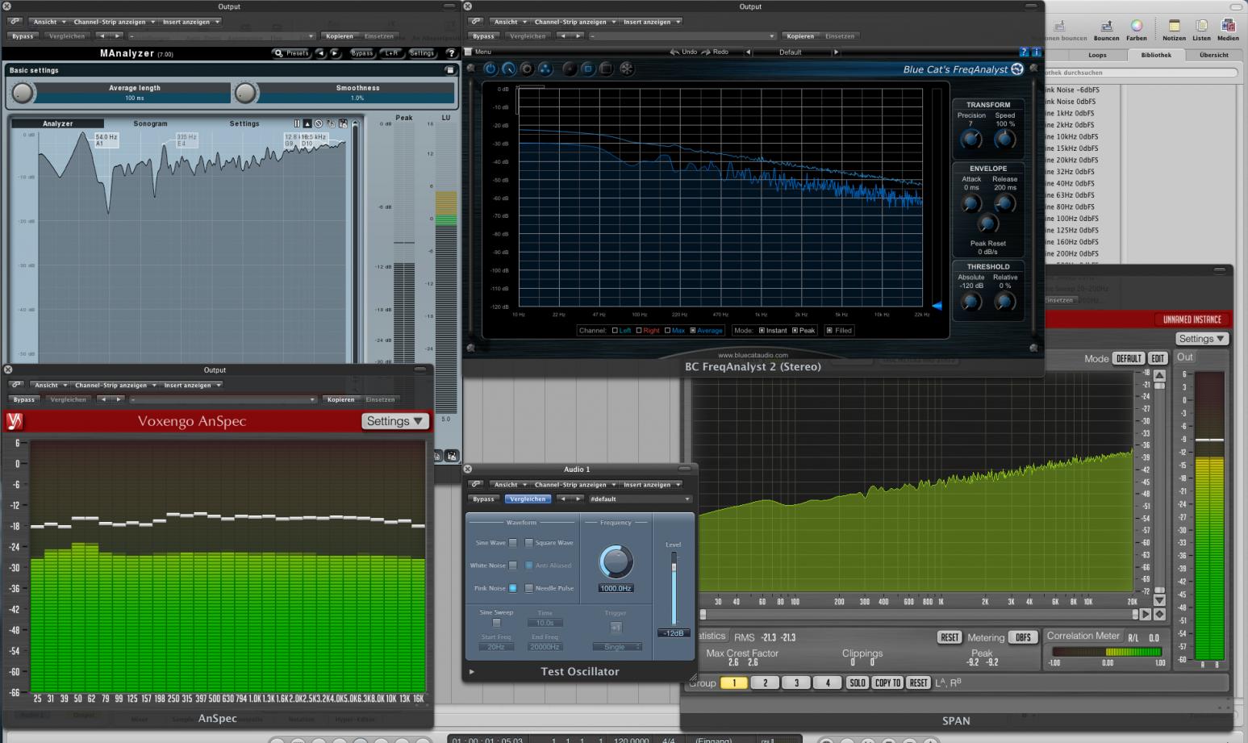Toggle Pink Noise waveform checkbox
The image size is (1248, 743).
pos(512,588)
